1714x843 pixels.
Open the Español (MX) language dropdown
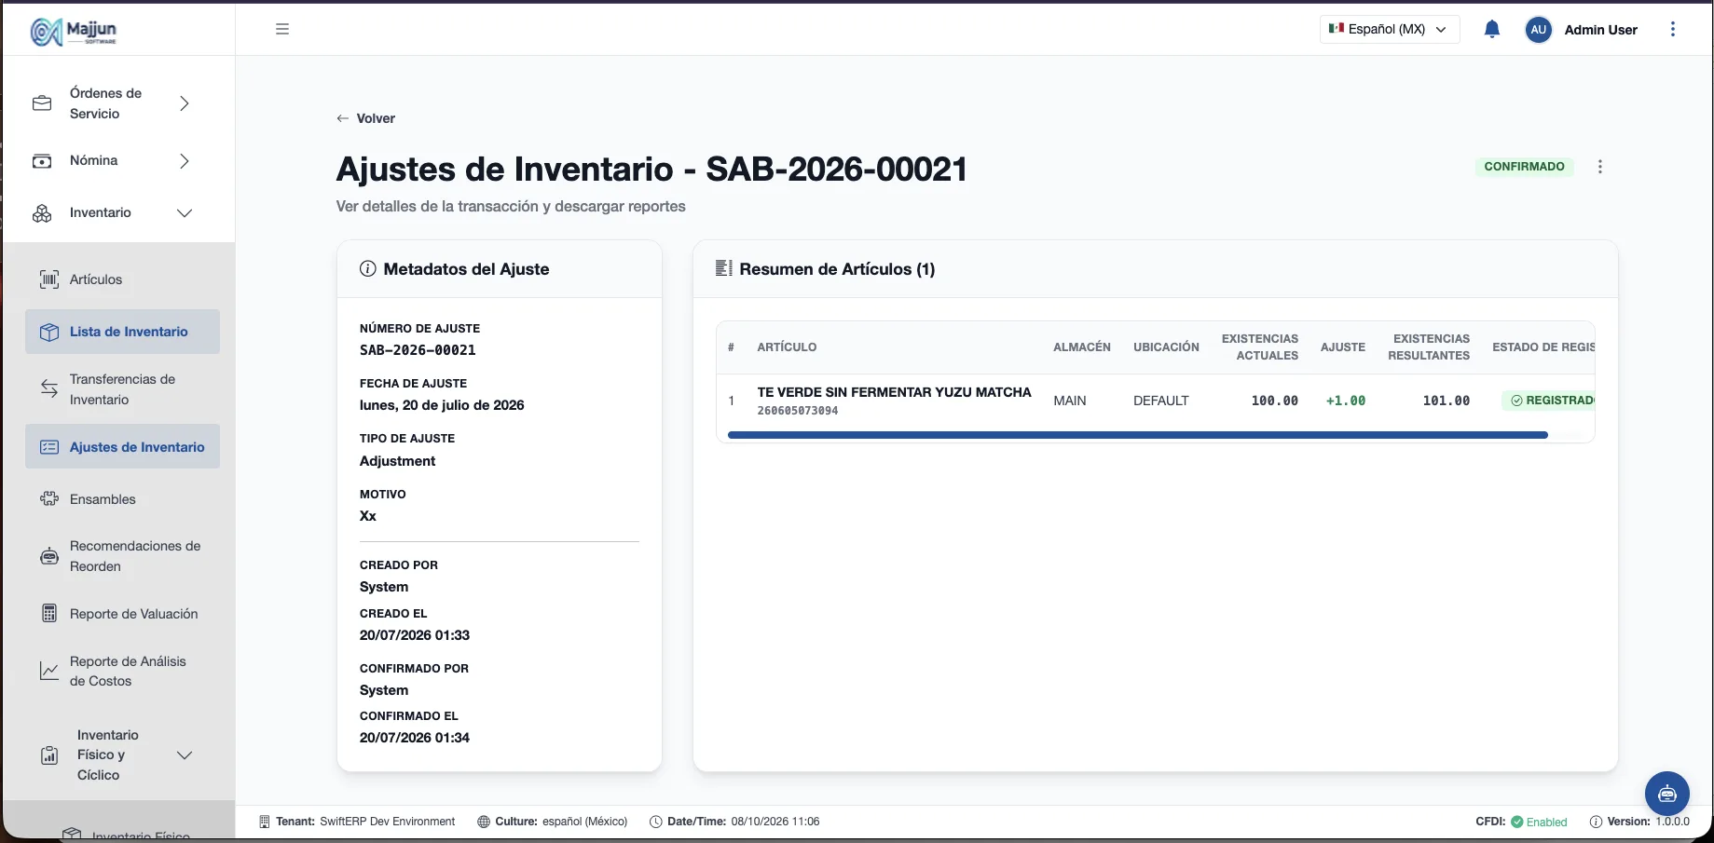[x=1390, y=29]
